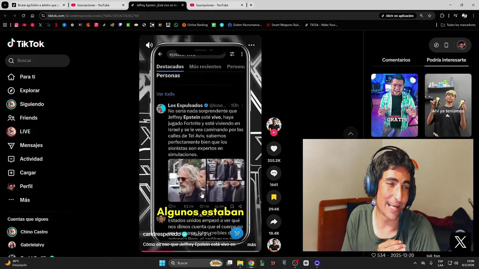Switch to the Podría interesarte tab

[446, 60]
